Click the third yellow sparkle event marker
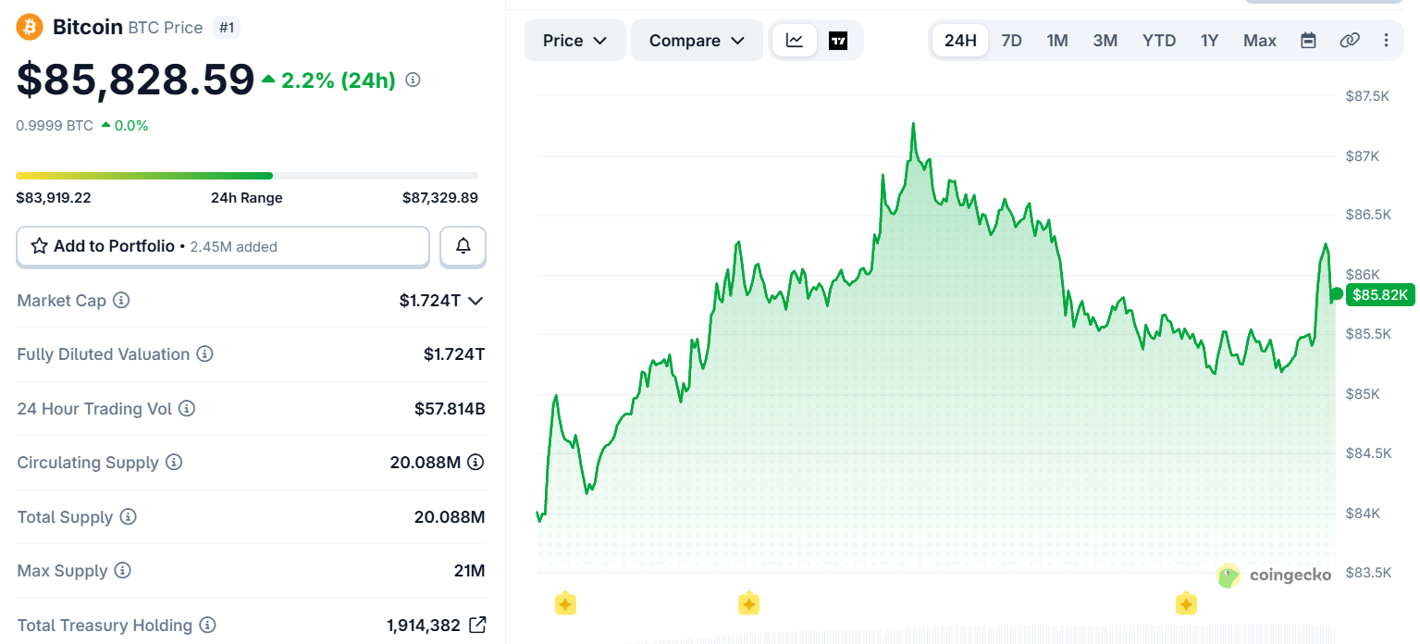 (1186, 604)
